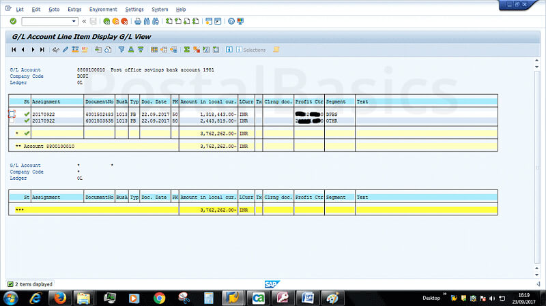Image resolution: width=546 pixels, height=306 pixels.
Task: Open the Environment menu
Action: (x=103, y=10)
